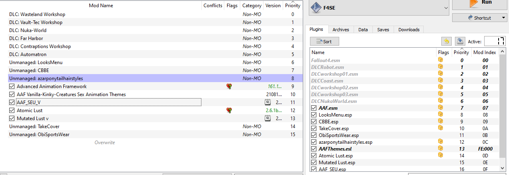Toggle the Atomic Lust mod checkbox
509x175 pixels.
(12, 111)
